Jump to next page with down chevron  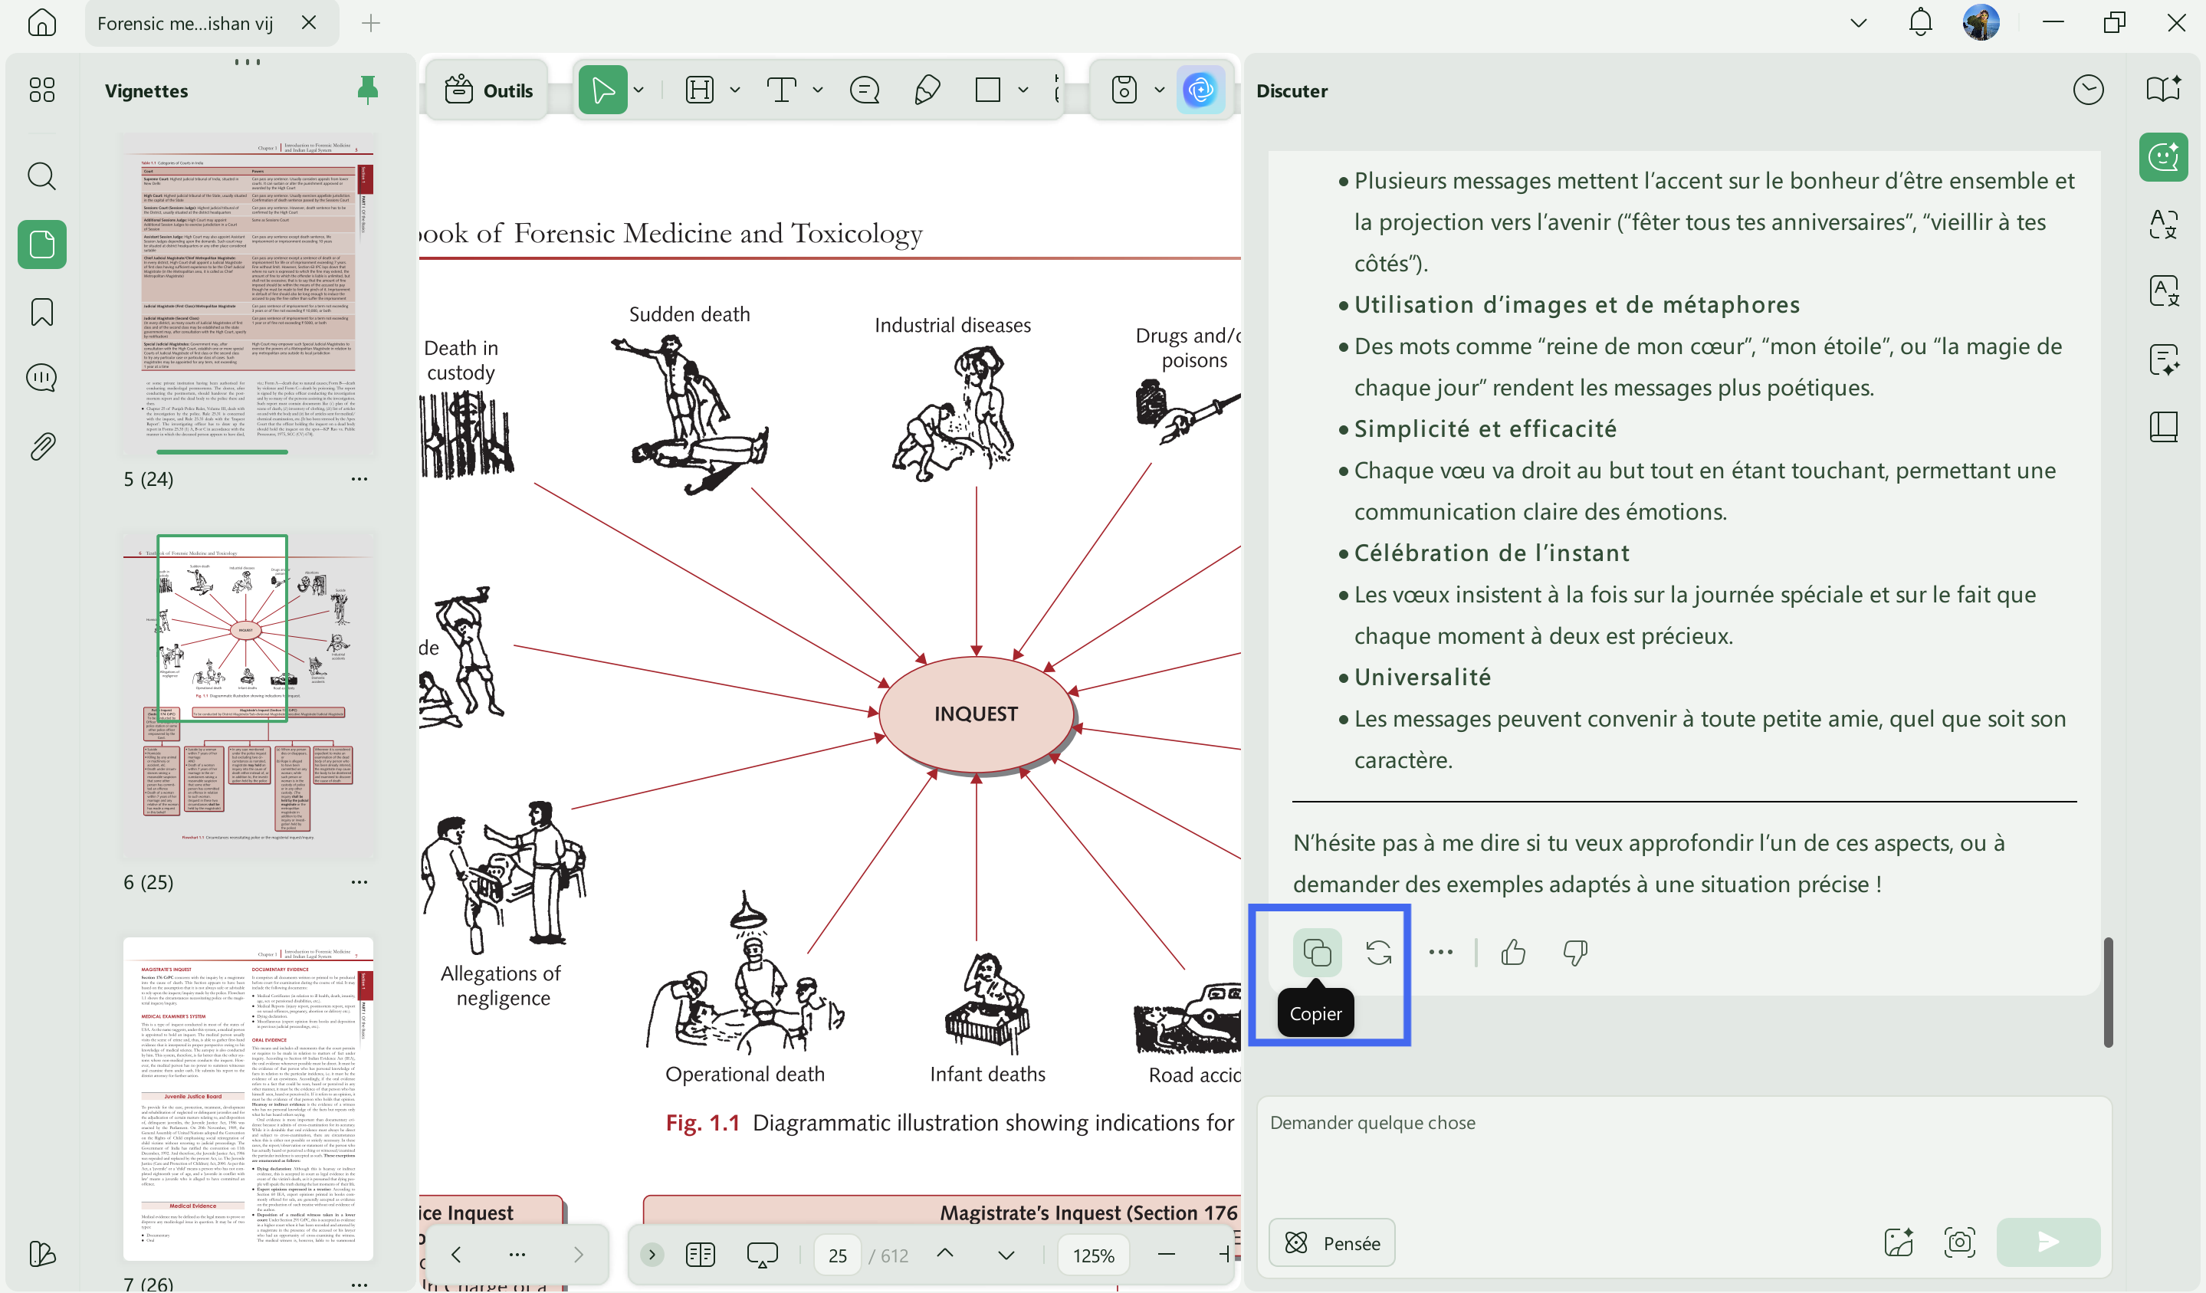click(x=1006, y=1255)
